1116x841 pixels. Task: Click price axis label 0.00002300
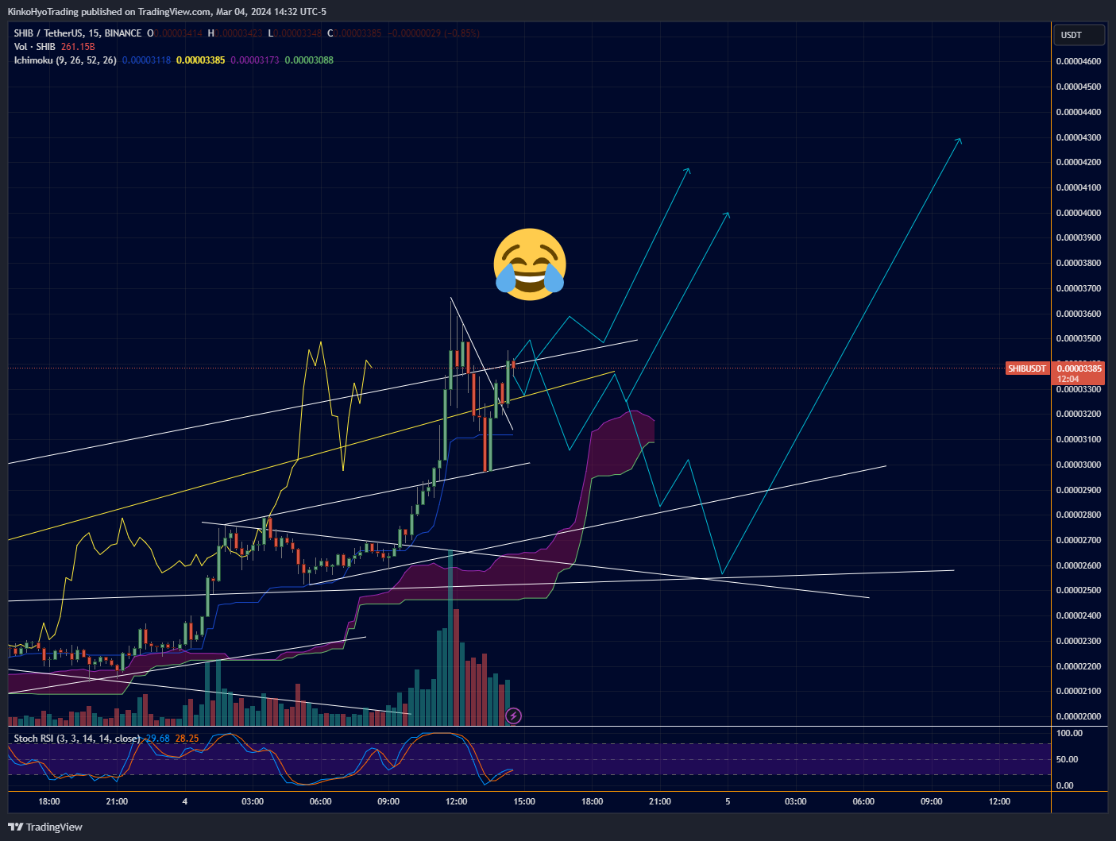1079,641
